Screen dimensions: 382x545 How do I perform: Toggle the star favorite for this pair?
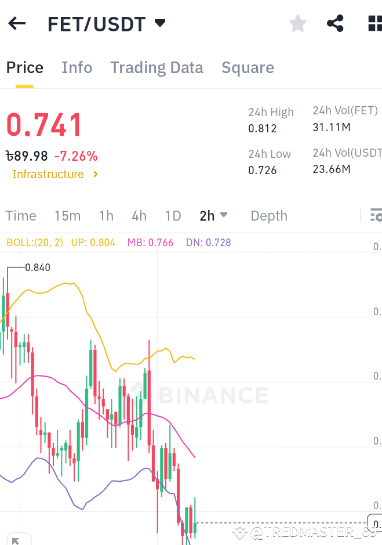pyautogui.click(x=297, y=23)
